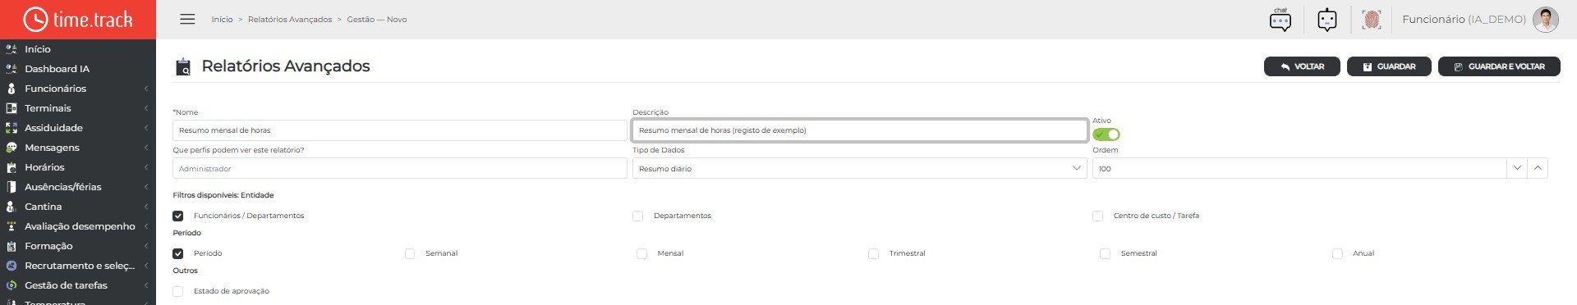
Task: Check the Mensal checkbox
Action: pos(642,253)
